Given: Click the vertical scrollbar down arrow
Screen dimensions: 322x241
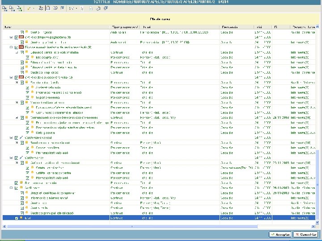Looking at the screenshot, I should 317,222.
